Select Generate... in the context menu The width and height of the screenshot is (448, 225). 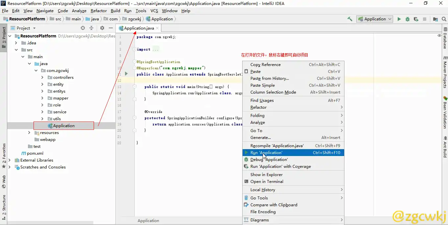293,138
